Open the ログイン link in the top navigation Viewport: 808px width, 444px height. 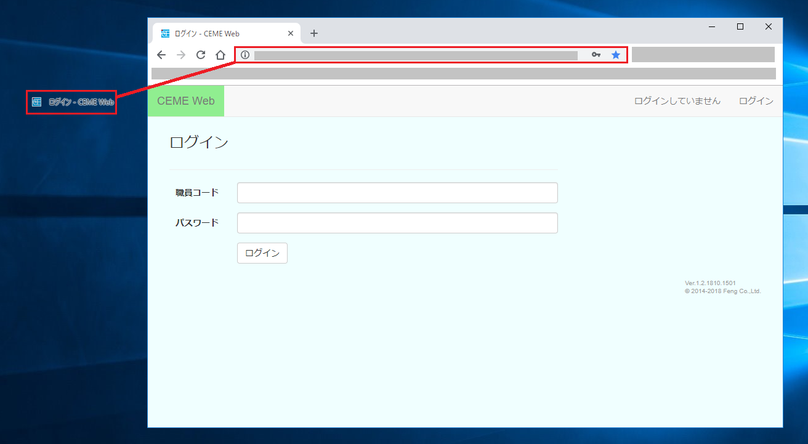(x=756, y=100)
